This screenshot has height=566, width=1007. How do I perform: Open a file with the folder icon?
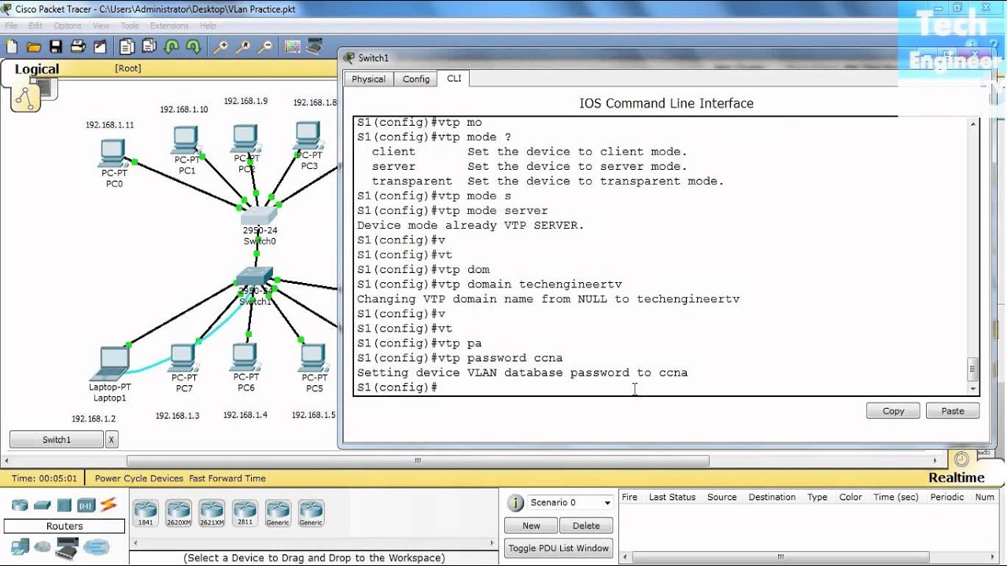coord(34,47)
